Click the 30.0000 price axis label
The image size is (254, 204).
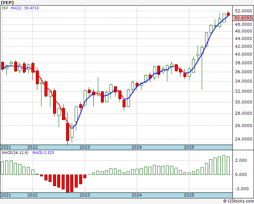pos(244,102)
